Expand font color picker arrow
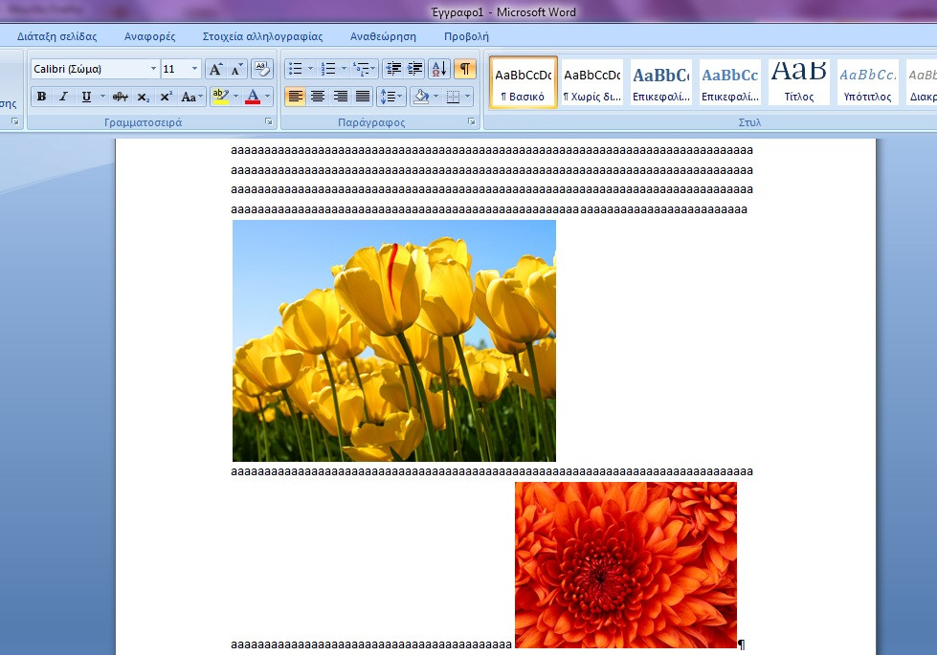This screenshot has width=937, height=655. [268, 97]
